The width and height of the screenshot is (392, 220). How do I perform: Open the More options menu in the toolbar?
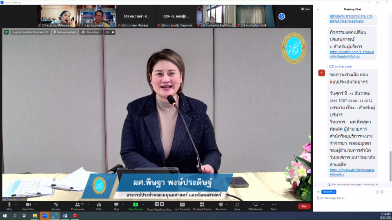click(x=274, y=206)
